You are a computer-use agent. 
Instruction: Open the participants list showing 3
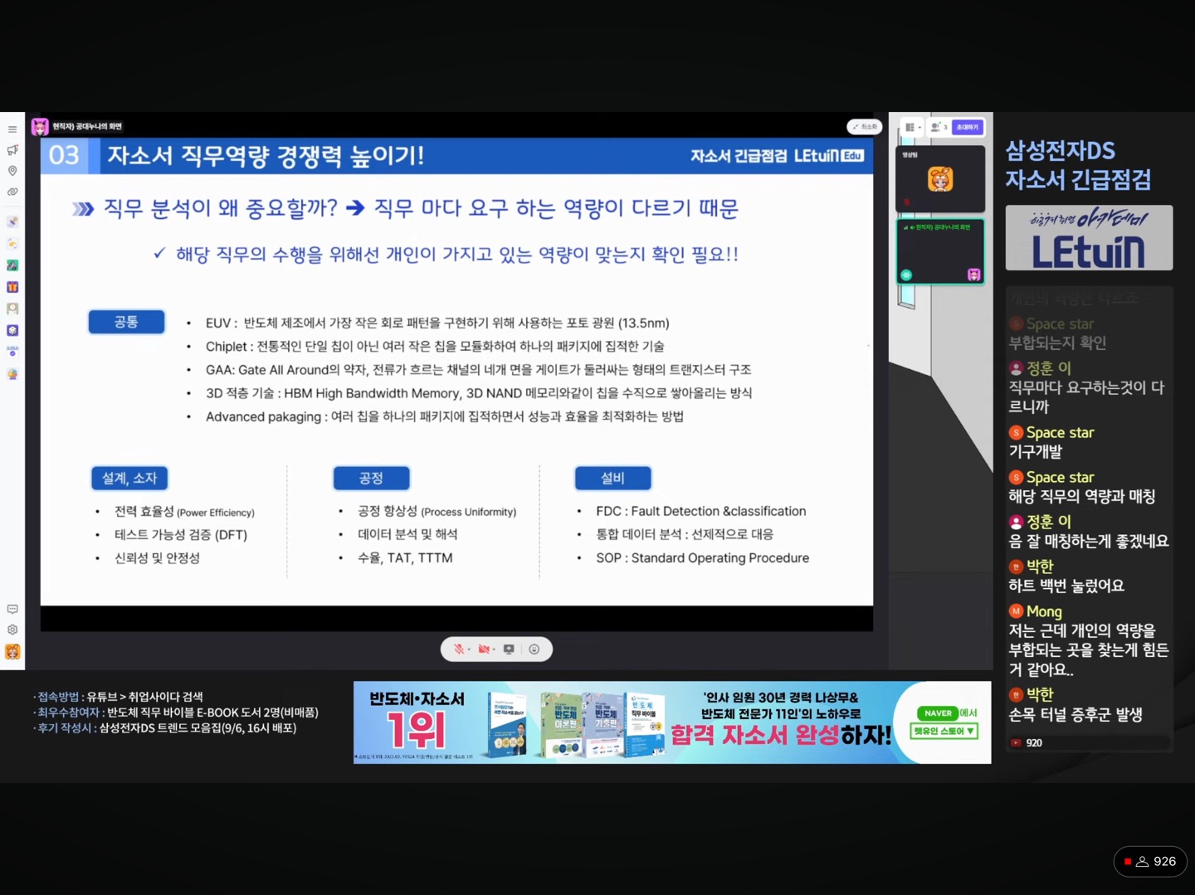click(939, 128)
